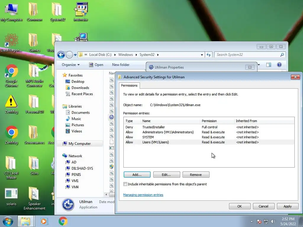
Task: Launch instmsiw desktop icon
Action: click(x=80, y=12)
